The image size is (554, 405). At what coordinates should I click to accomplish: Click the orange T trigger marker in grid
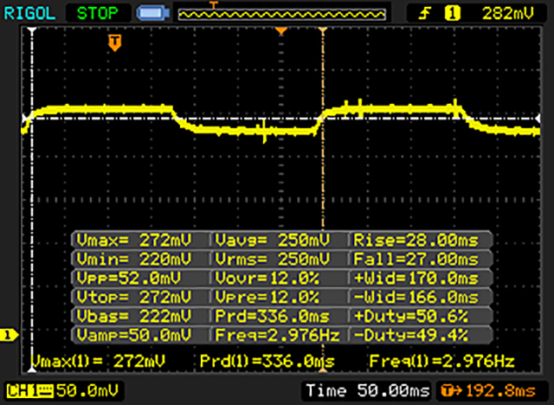point(114,42)
